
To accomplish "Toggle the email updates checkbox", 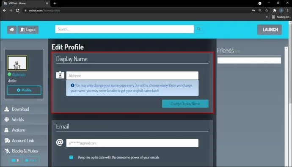I will [71, 157].
